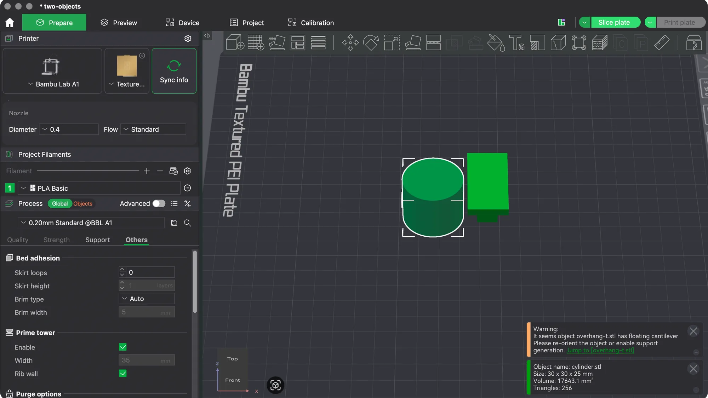This screenshot has height=398, width=708.
Task: Open the Brim ears tool
Action: [x=579, y=42]
